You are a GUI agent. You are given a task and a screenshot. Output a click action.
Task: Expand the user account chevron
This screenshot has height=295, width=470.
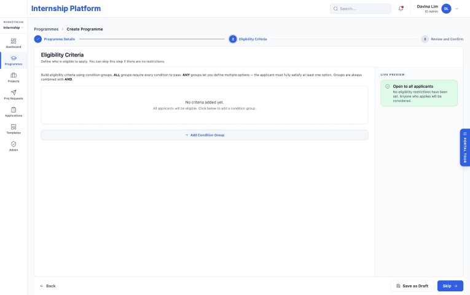click(457, 9)
